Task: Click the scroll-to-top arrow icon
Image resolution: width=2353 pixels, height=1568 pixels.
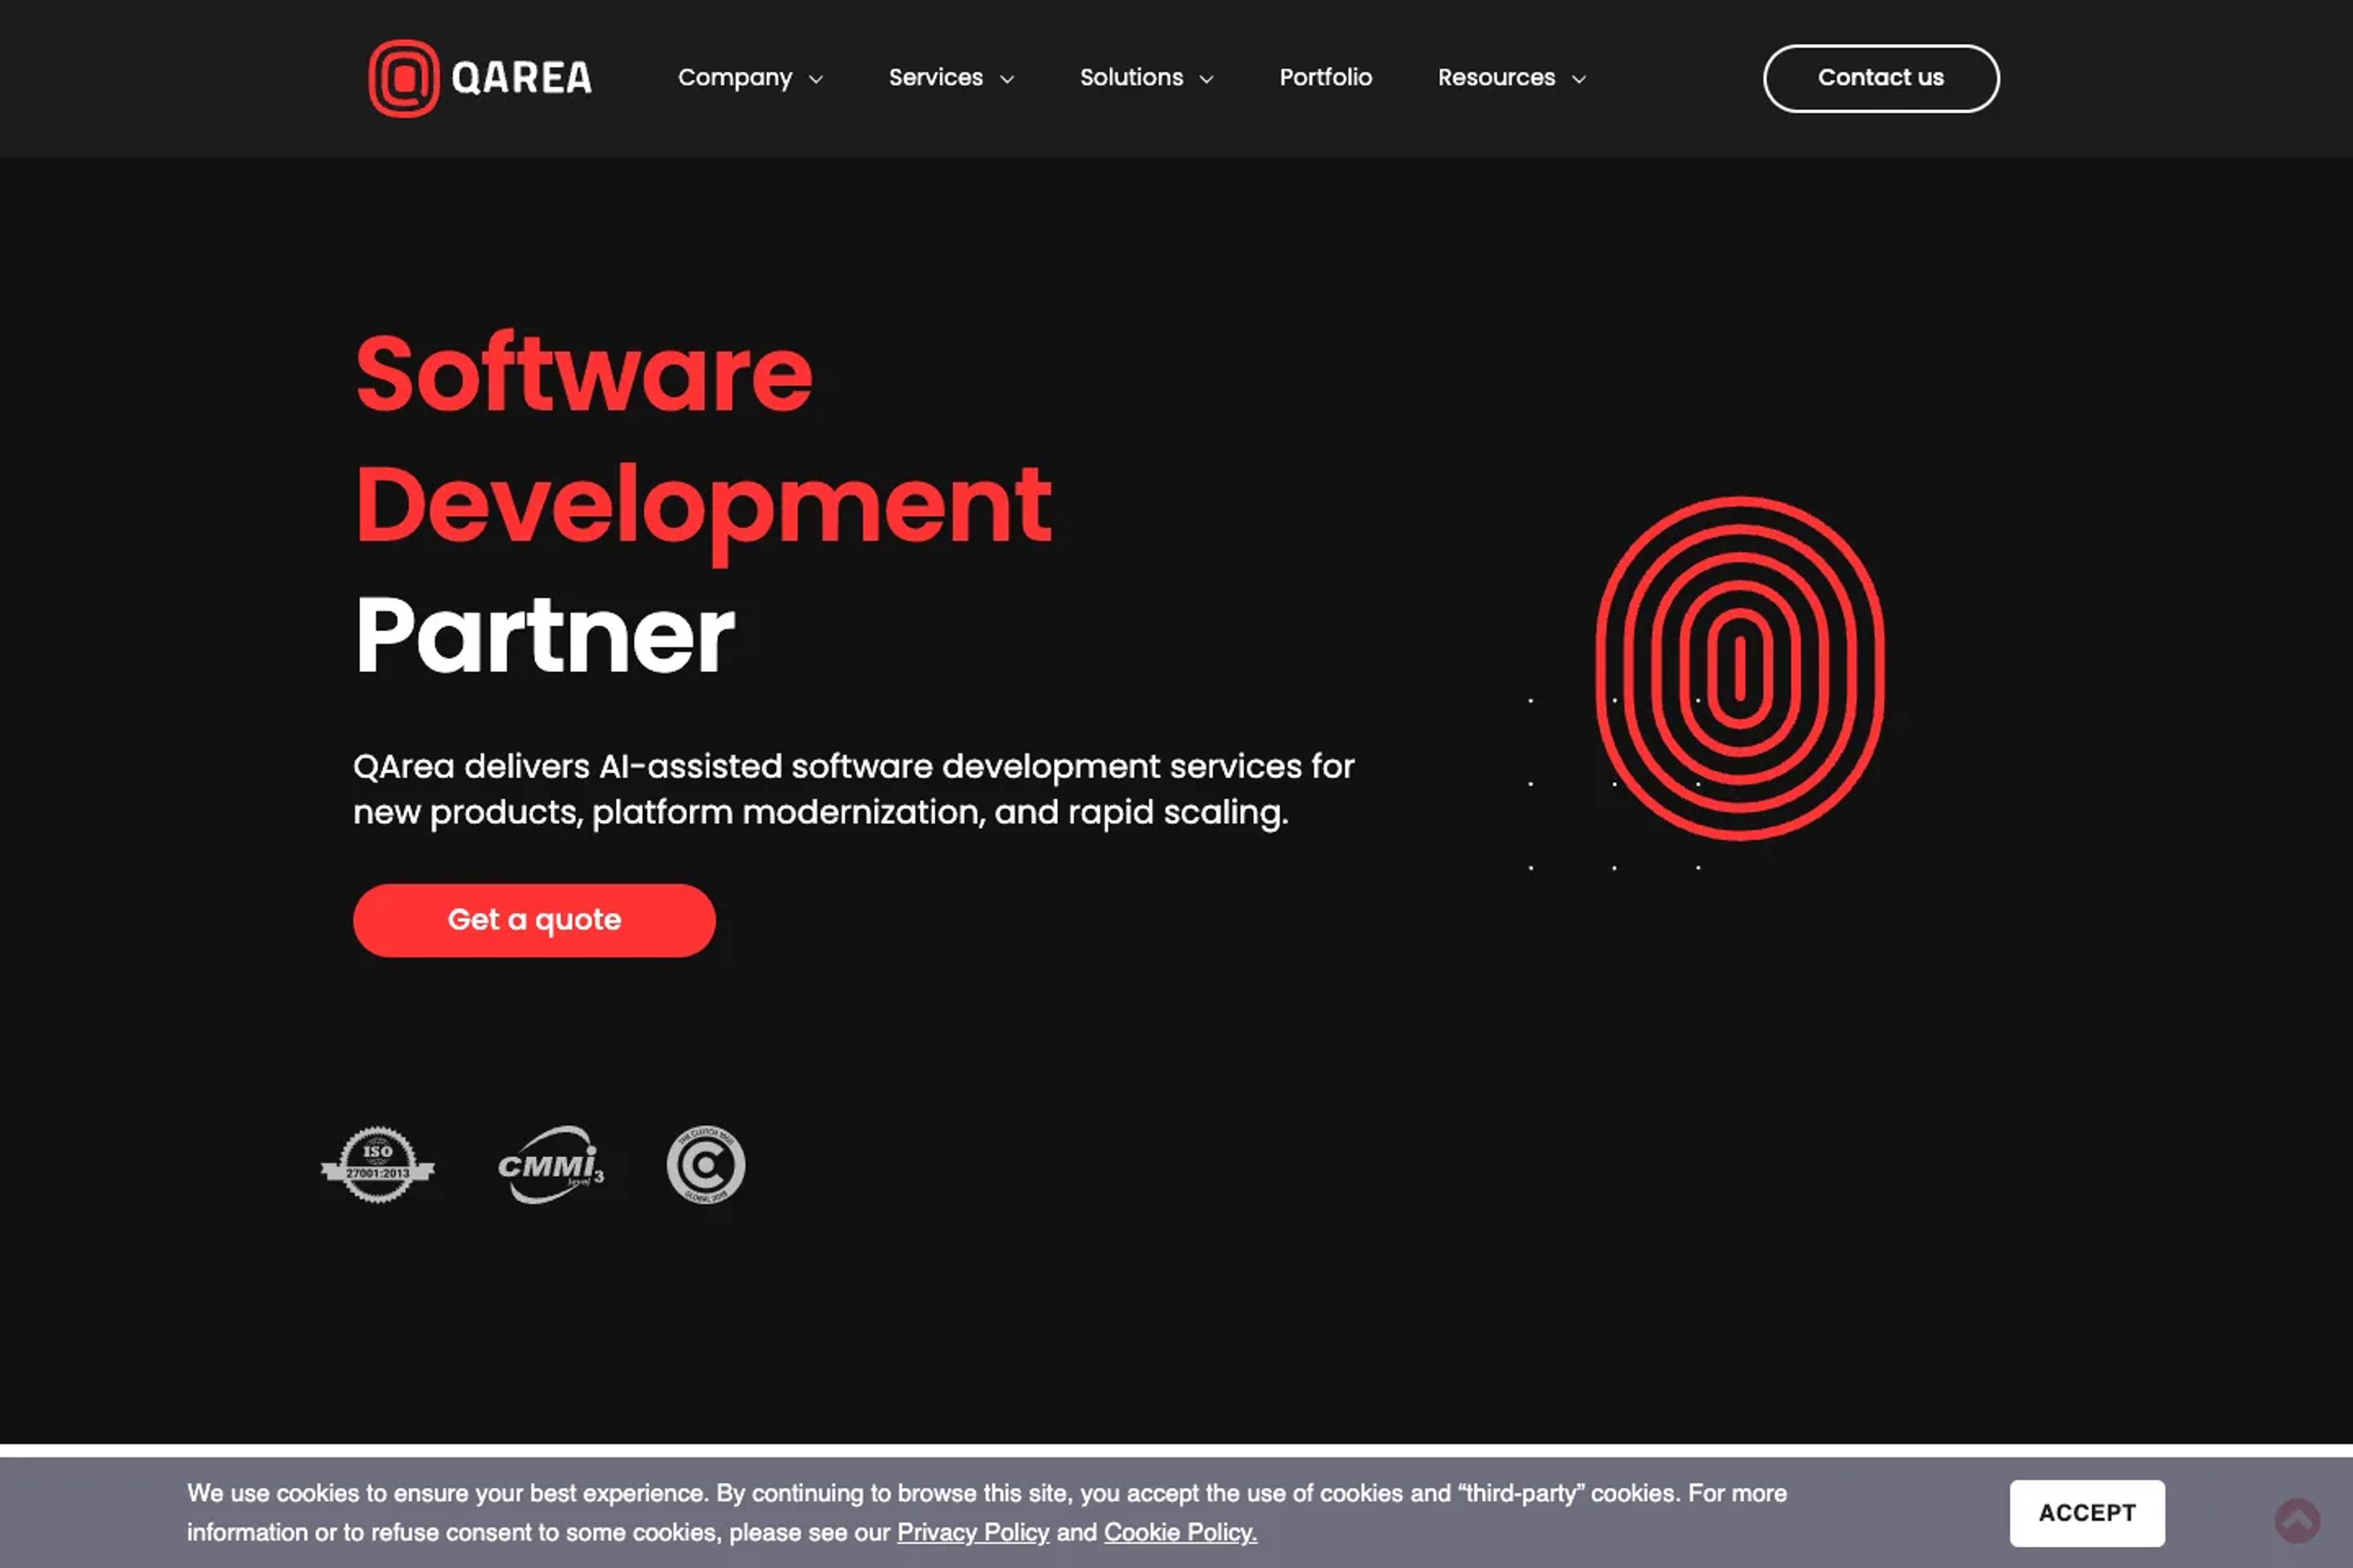Action: pos(2297,1520)
